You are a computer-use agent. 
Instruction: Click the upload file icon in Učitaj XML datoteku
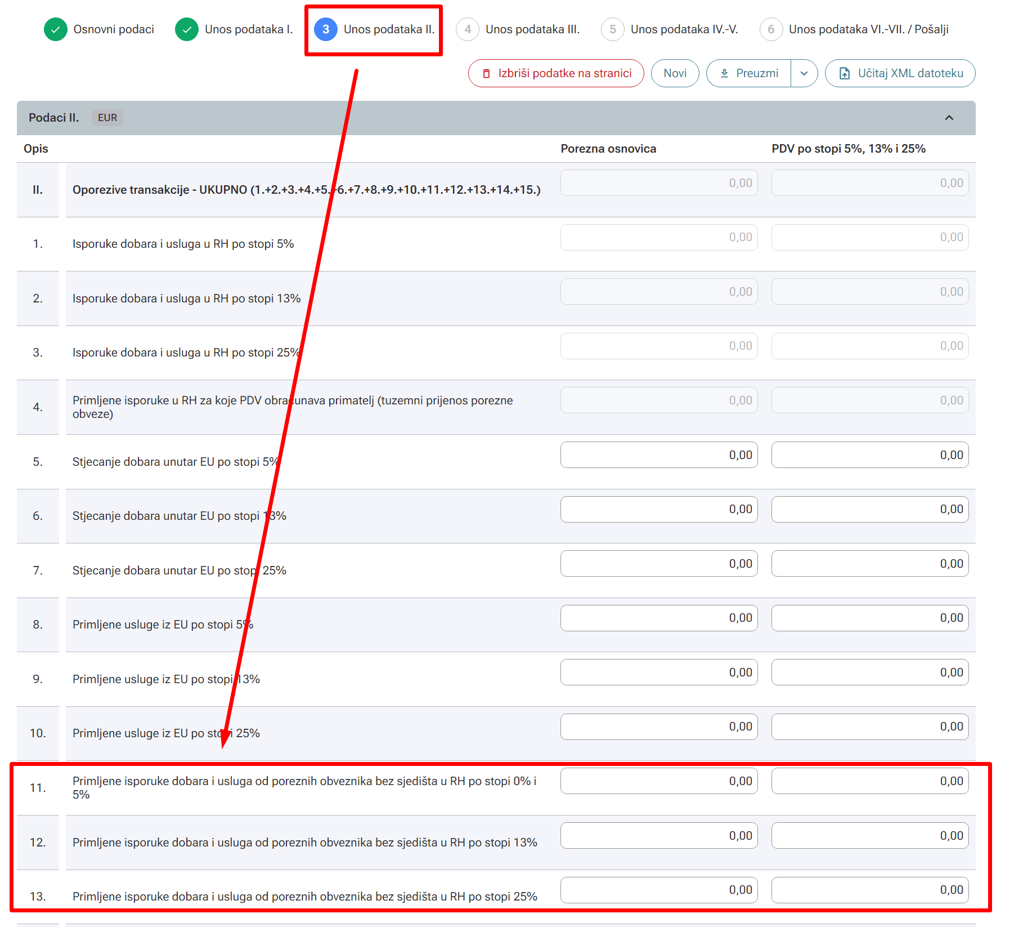tap(844, 74)
